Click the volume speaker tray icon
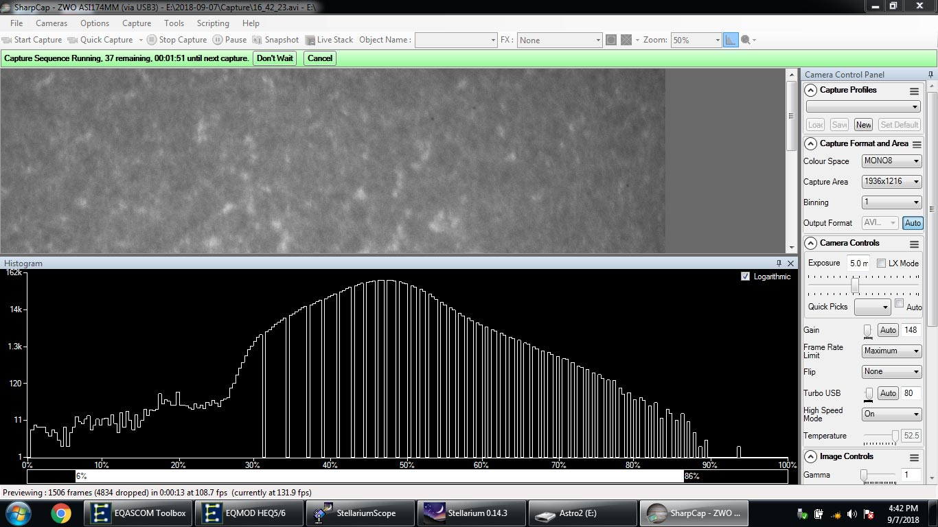Viewport: 938px width, 527px height. point(852,513)
